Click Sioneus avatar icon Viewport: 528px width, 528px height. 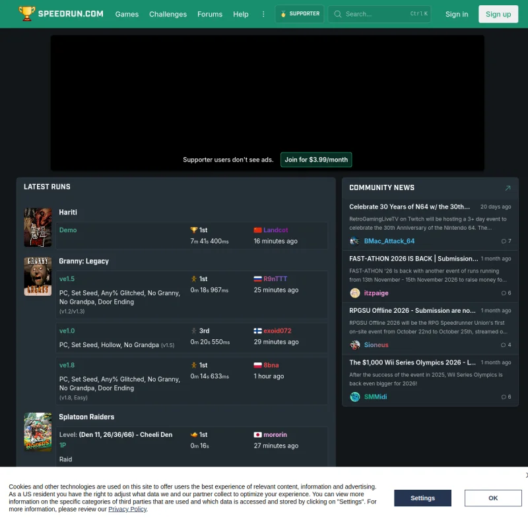[354, 345]
